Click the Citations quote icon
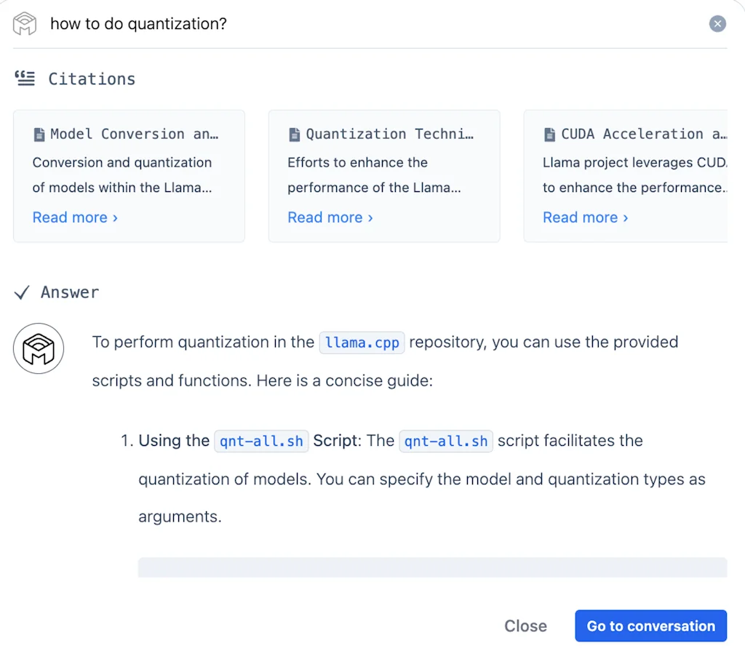The image size is (745, 648). (x=24, y=78)
